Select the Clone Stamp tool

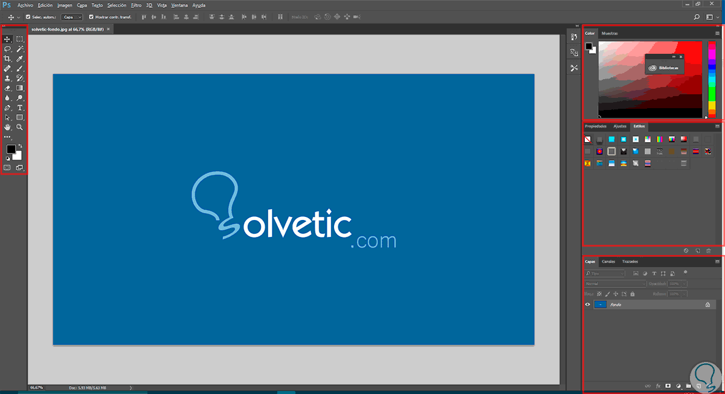[7, 78]
